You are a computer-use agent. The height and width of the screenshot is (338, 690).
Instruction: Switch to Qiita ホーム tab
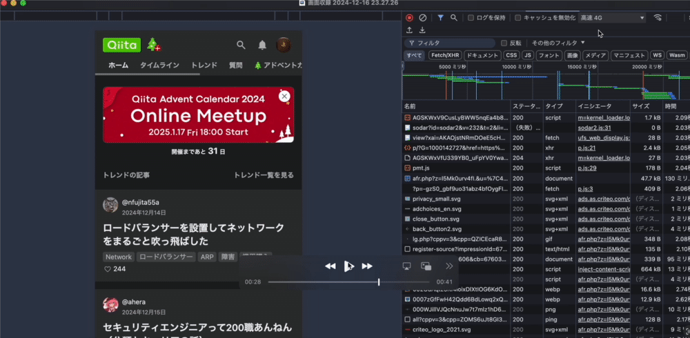pos(119,65)
